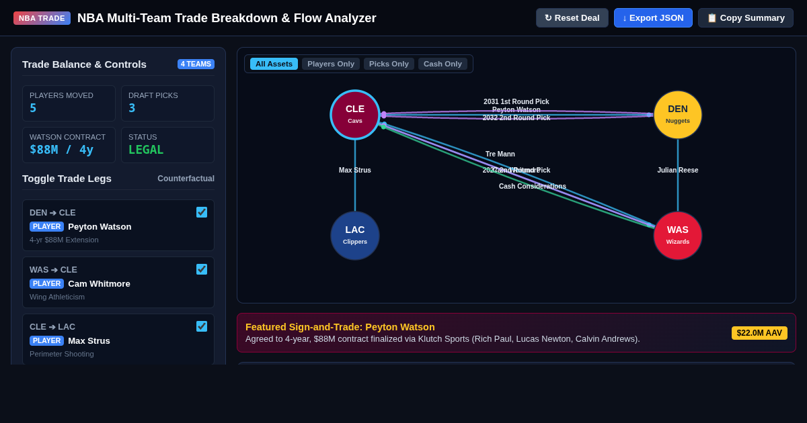Viewport: 807px width, 423px height.
Task: Click the DEN ➔ CLE route label
Action: 52,213
